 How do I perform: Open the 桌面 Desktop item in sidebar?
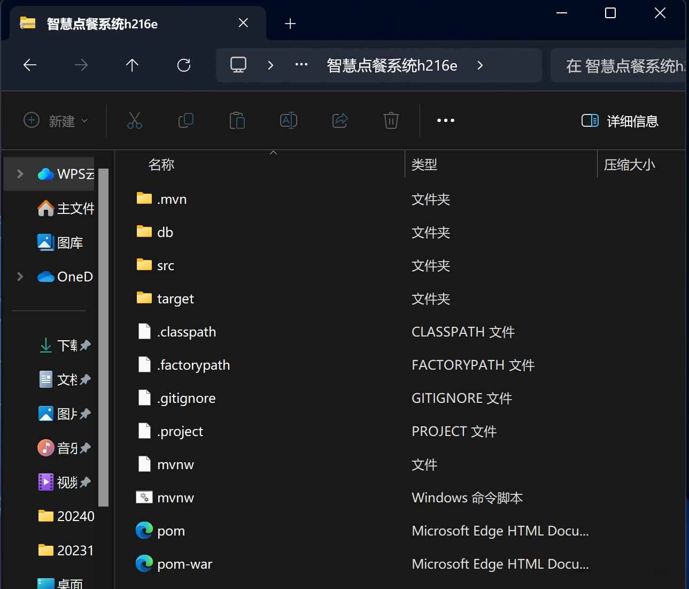pos(60,583)
